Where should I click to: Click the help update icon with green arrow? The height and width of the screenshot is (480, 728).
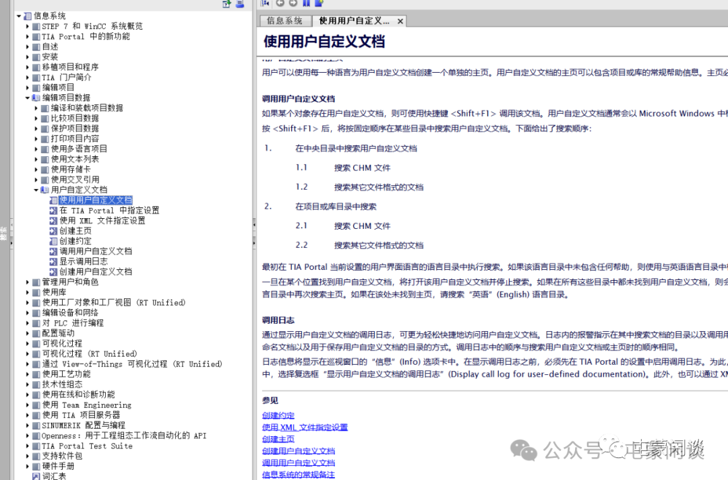click(226, 4)
